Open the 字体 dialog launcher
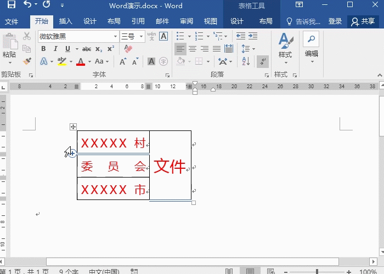Screen dimensions: 384x274 pos(167,76)
